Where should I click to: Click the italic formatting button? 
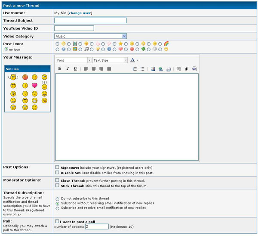(68, 69)
